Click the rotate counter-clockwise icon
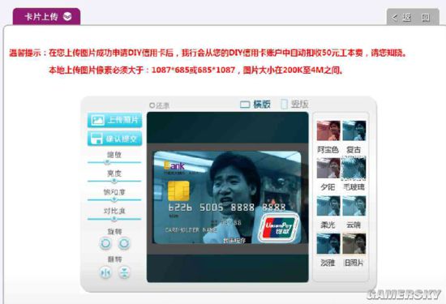The height and width of the screenshot is (304, 446). [x=105, y=244]
